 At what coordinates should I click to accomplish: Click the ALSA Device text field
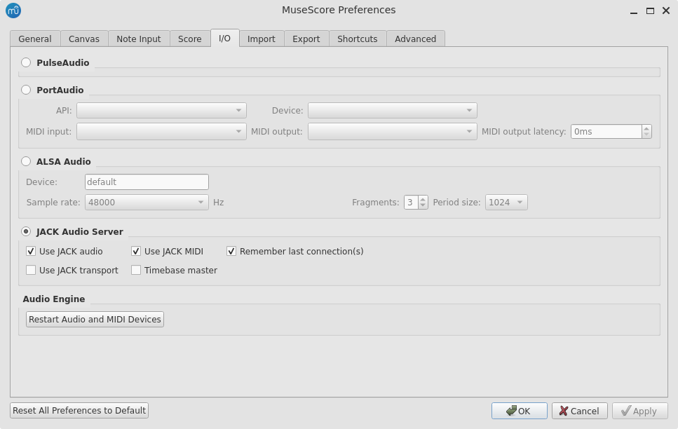click(x=147, y=182)
